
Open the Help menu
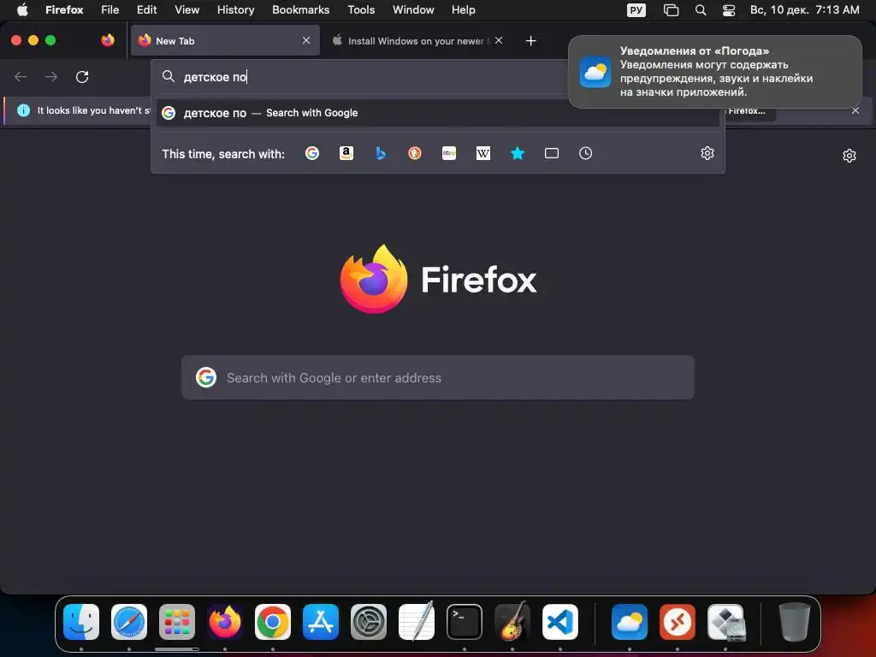pos(463,9)
